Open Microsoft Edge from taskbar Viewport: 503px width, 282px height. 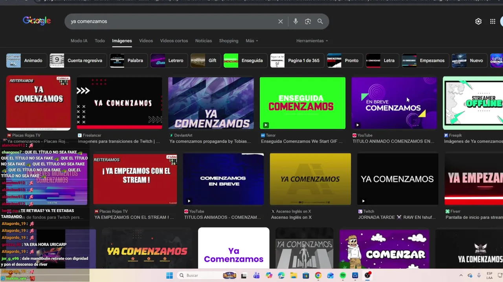(x=281, y=275)
